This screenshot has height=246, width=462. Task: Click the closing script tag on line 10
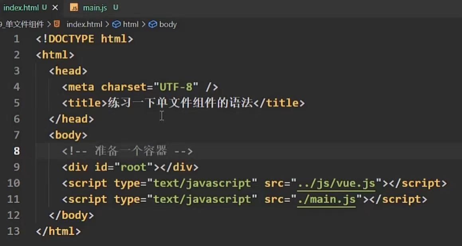coord(418,183)
